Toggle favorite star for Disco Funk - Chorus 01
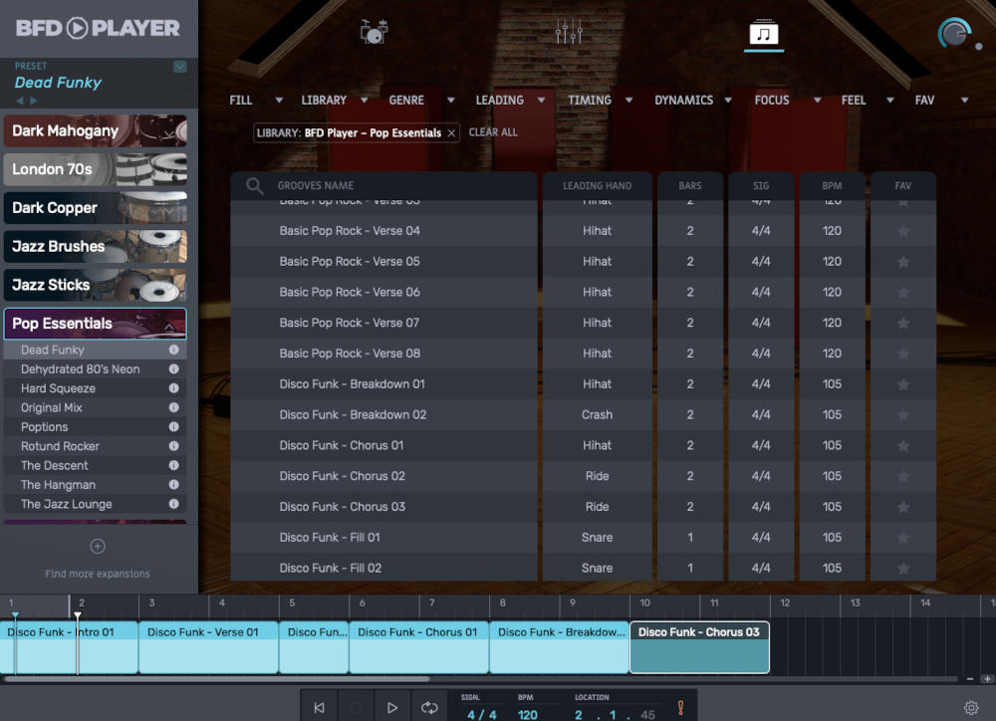Image resolution: width=996 pixels, height=721 pixels. click(x=902, y=445)
